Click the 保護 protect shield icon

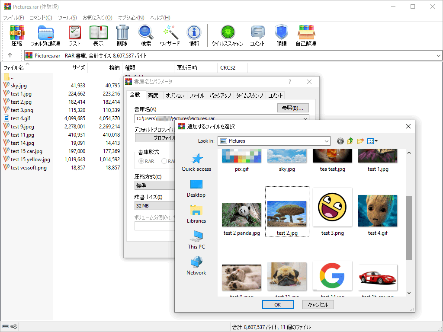pyautogui.click(x=281, y=35)
